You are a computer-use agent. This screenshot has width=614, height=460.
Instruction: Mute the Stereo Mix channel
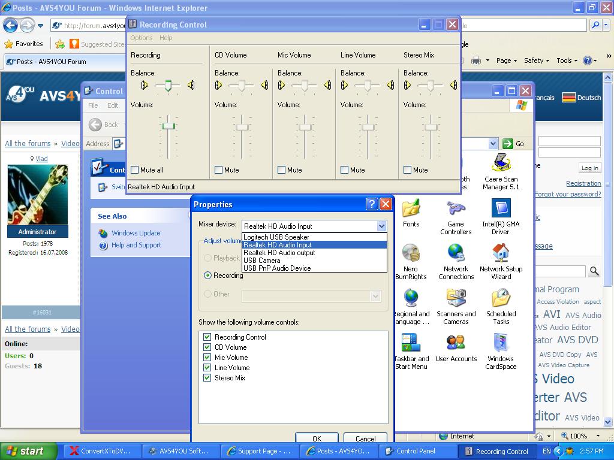[x=407, y=170]
